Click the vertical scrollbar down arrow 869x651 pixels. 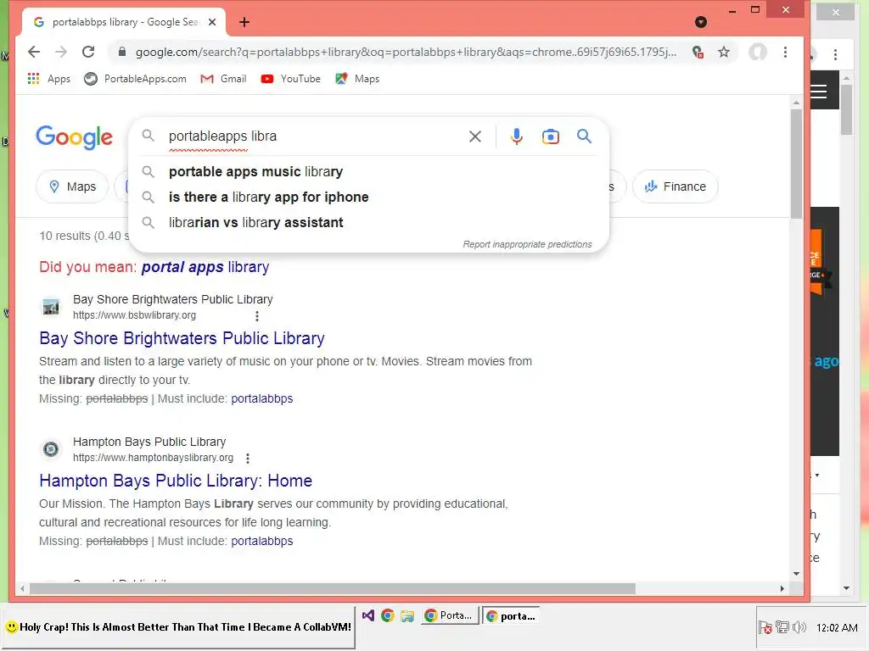796,574
